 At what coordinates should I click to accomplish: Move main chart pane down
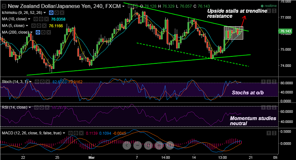click(269, 11)
